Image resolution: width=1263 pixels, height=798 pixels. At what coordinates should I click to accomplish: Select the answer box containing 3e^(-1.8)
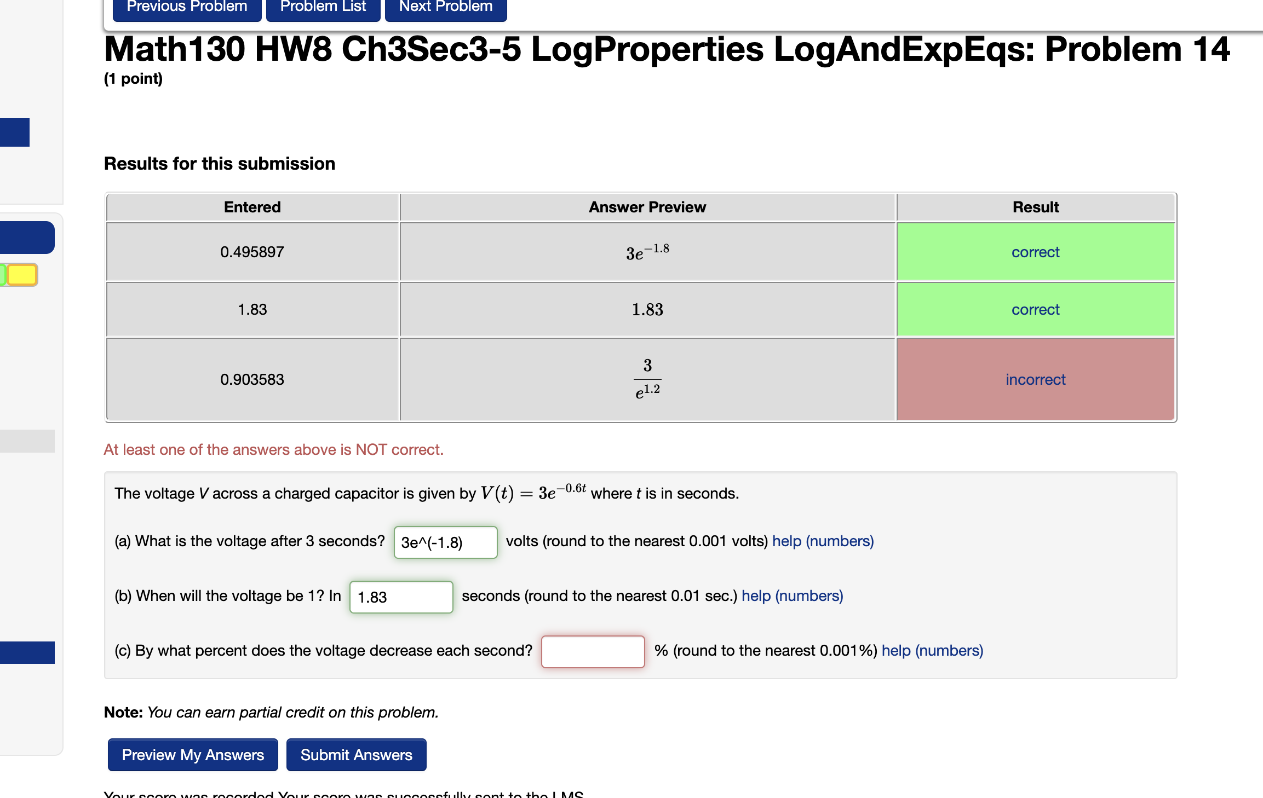coord(445,542)
